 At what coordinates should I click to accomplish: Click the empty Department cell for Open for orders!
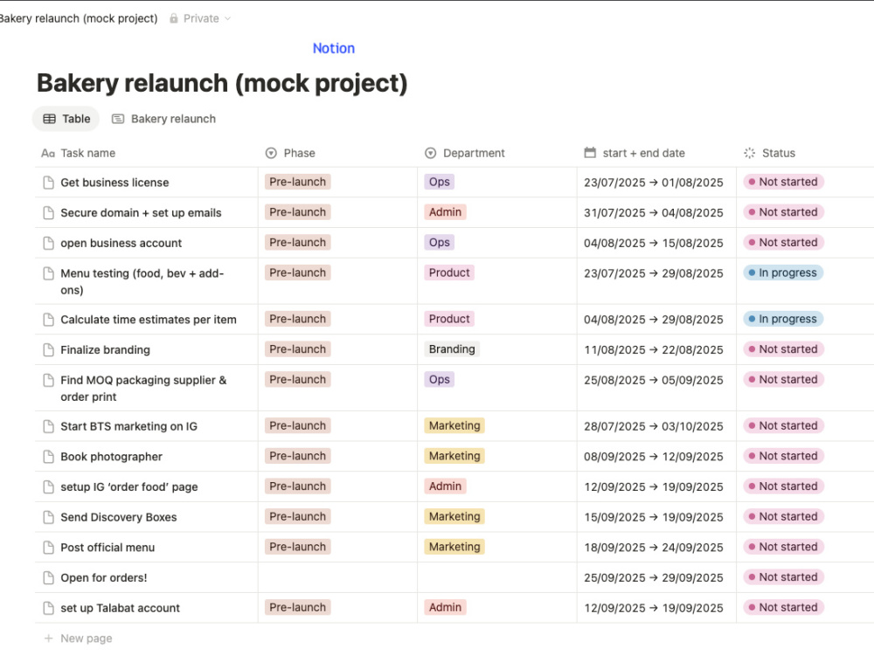pyautogui.click(x=497, y=577)
